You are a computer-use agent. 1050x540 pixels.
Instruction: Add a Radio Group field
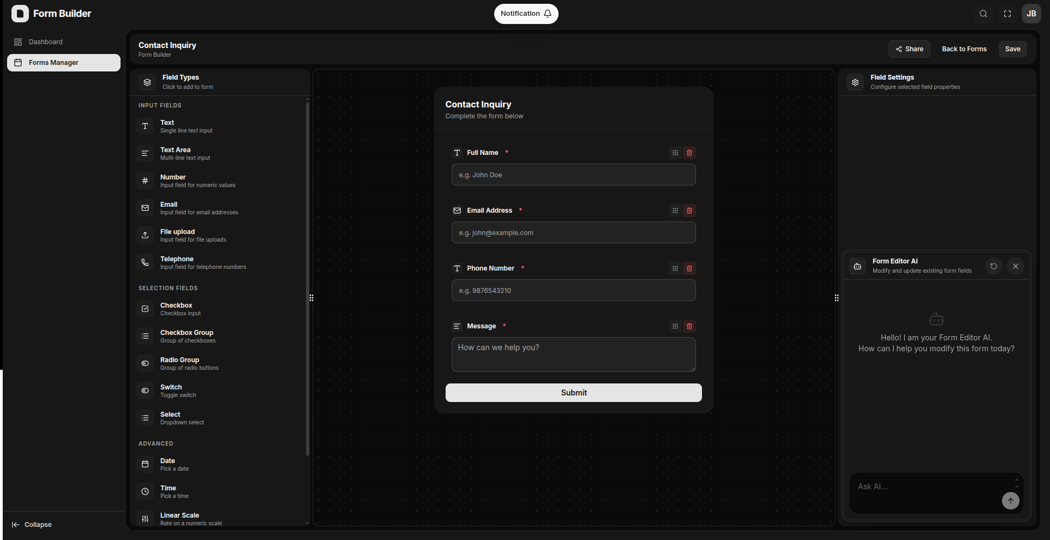220,363
